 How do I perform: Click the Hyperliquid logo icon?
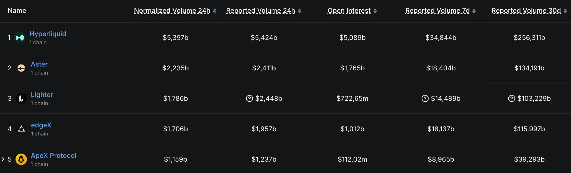20,38
